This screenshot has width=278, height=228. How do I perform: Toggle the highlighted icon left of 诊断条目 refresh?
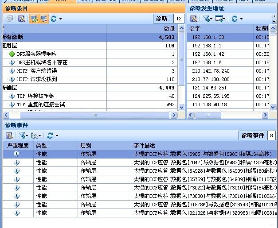tap(43, 19)
